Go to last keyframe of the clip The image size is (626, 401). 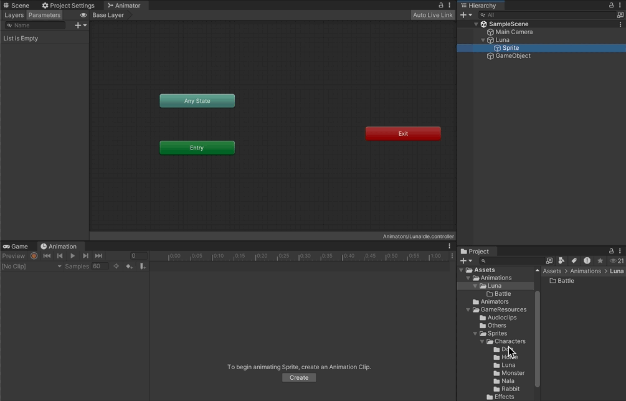98,256
